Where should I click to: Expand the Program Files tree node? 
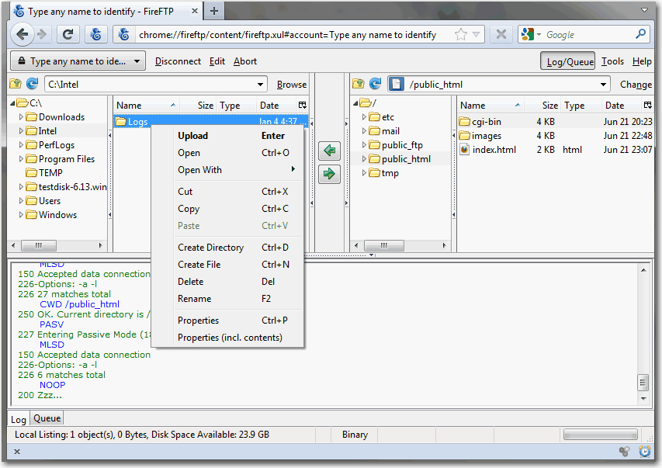21,159
